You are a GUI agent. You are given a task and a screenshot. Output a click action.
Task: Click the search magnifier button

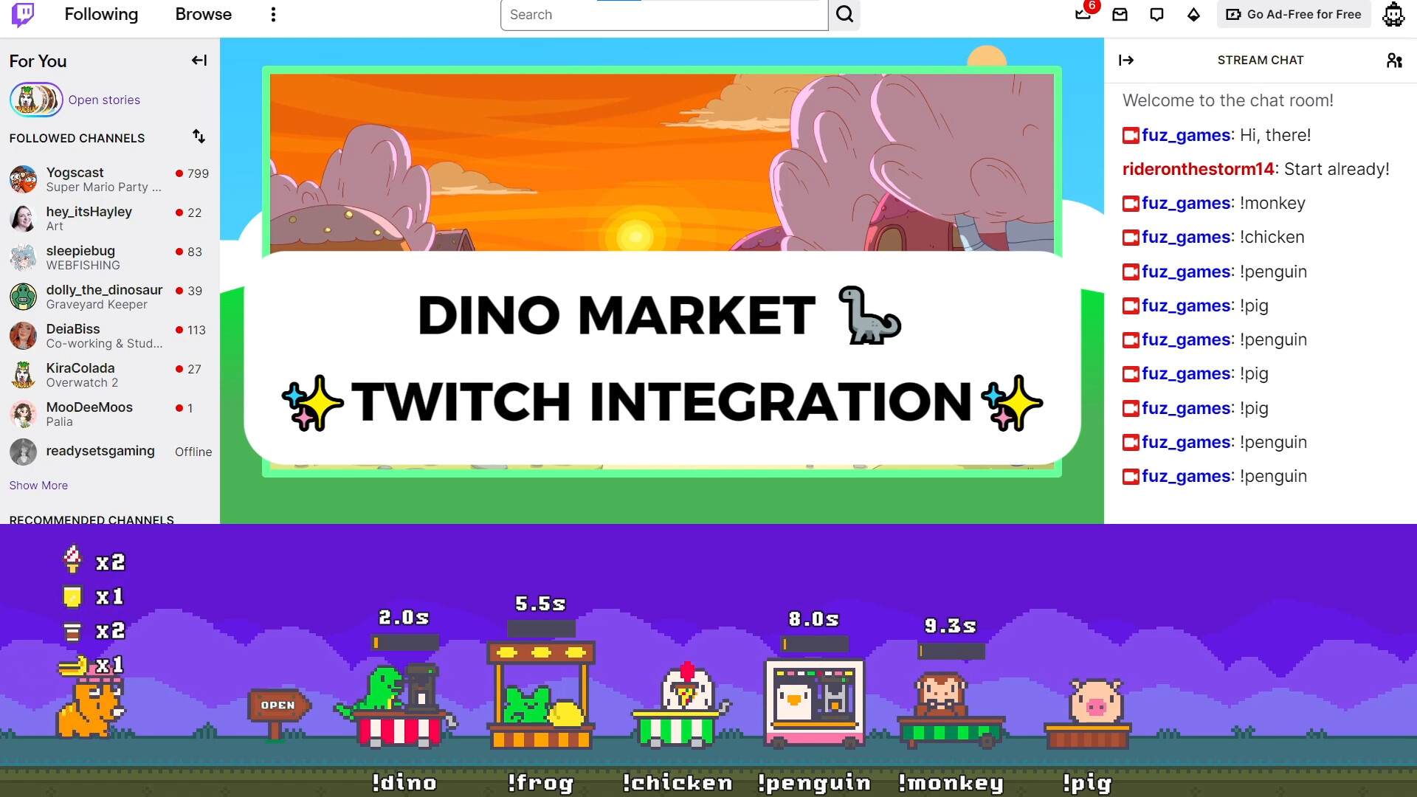[844, 15]
